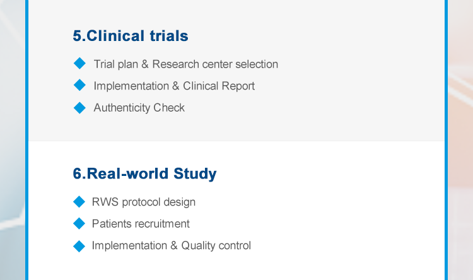Screen dimensions: 473x280
Task: Click the word trials in section five heading
Action: coord(169,36)
